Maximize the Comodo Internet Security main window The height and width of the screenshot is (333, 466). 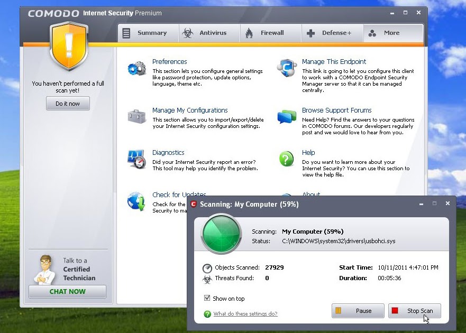click(405, 13)
